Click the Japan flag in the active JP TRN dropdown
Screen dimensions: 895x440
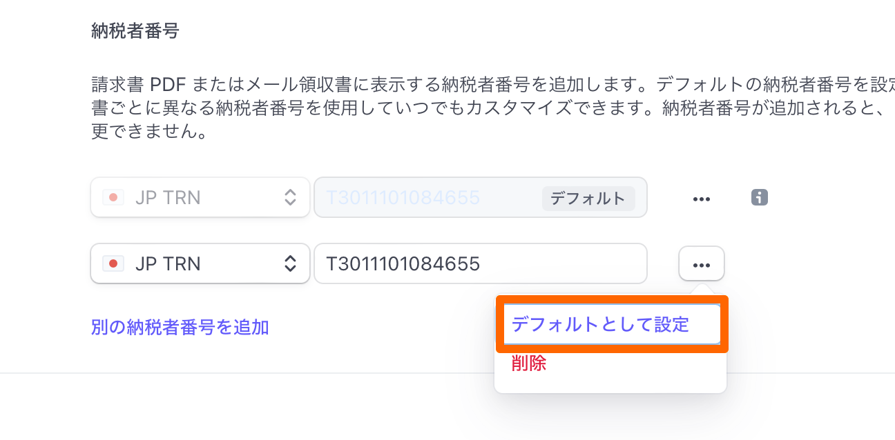(113, 263)
